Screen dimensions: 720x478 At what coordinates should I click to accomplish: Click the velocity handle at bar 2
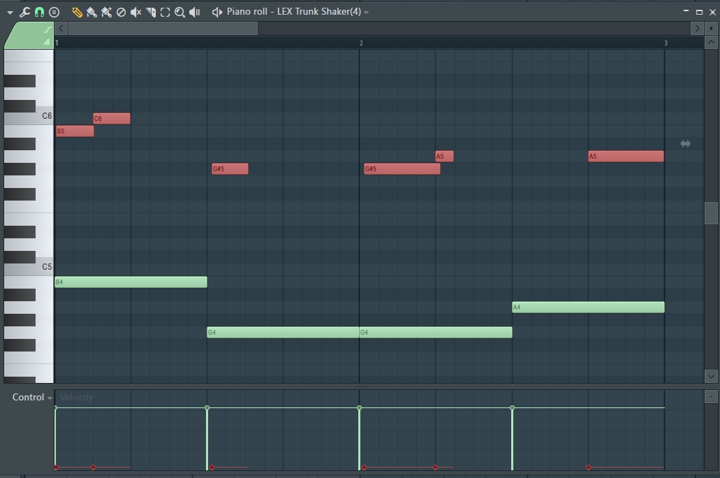(x=359, y=407)
